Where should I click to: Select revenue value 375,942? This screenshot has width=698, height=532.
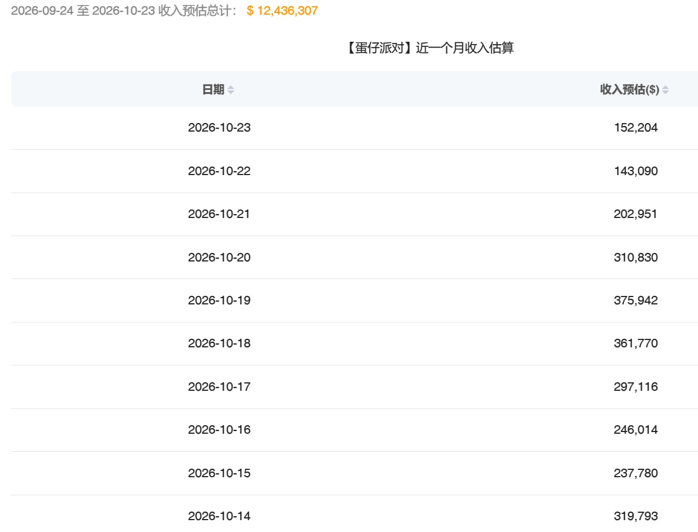[636, 300]
